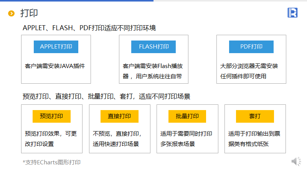Select the 直接打印 yellow label
This screenshot has height=172, width=307.
click(x=119, y=117)
